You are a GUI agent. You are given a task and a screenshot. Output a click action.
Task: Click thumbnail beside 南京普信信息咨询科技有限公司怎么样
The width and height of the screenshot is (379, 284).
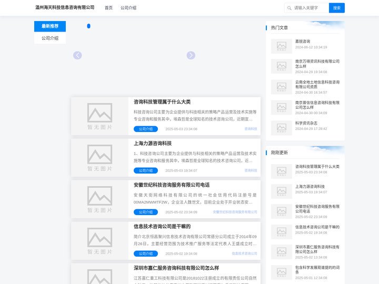[x=281, y=107]
